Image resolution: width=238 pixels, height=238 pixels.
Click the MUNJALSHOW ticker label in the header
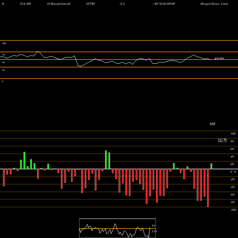pos(165,4)
